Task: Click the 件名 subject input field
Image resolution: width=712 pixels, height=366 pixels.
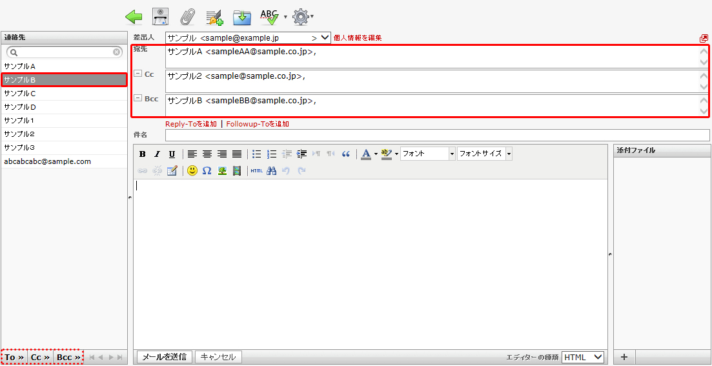Action: (437, 135)
